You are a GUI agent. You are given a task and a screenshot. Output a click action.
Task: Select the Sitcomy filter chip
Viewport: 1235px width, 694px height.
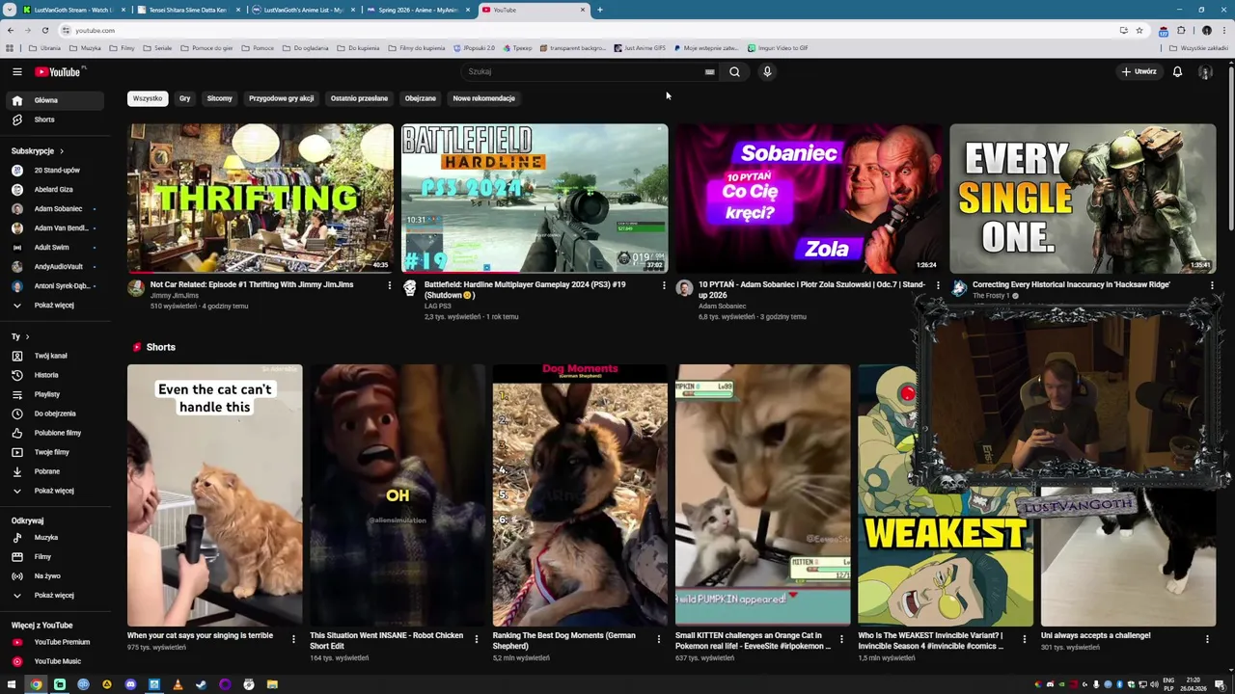pos(219,98)
